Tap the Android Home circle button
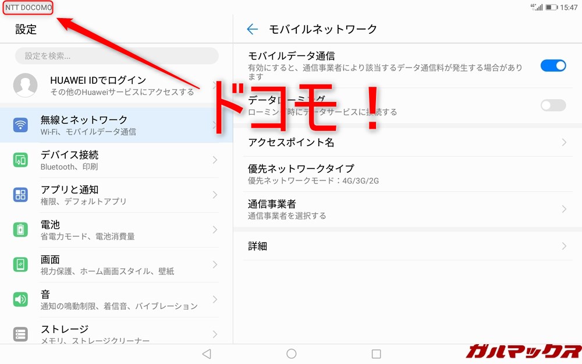 [292, 354]
